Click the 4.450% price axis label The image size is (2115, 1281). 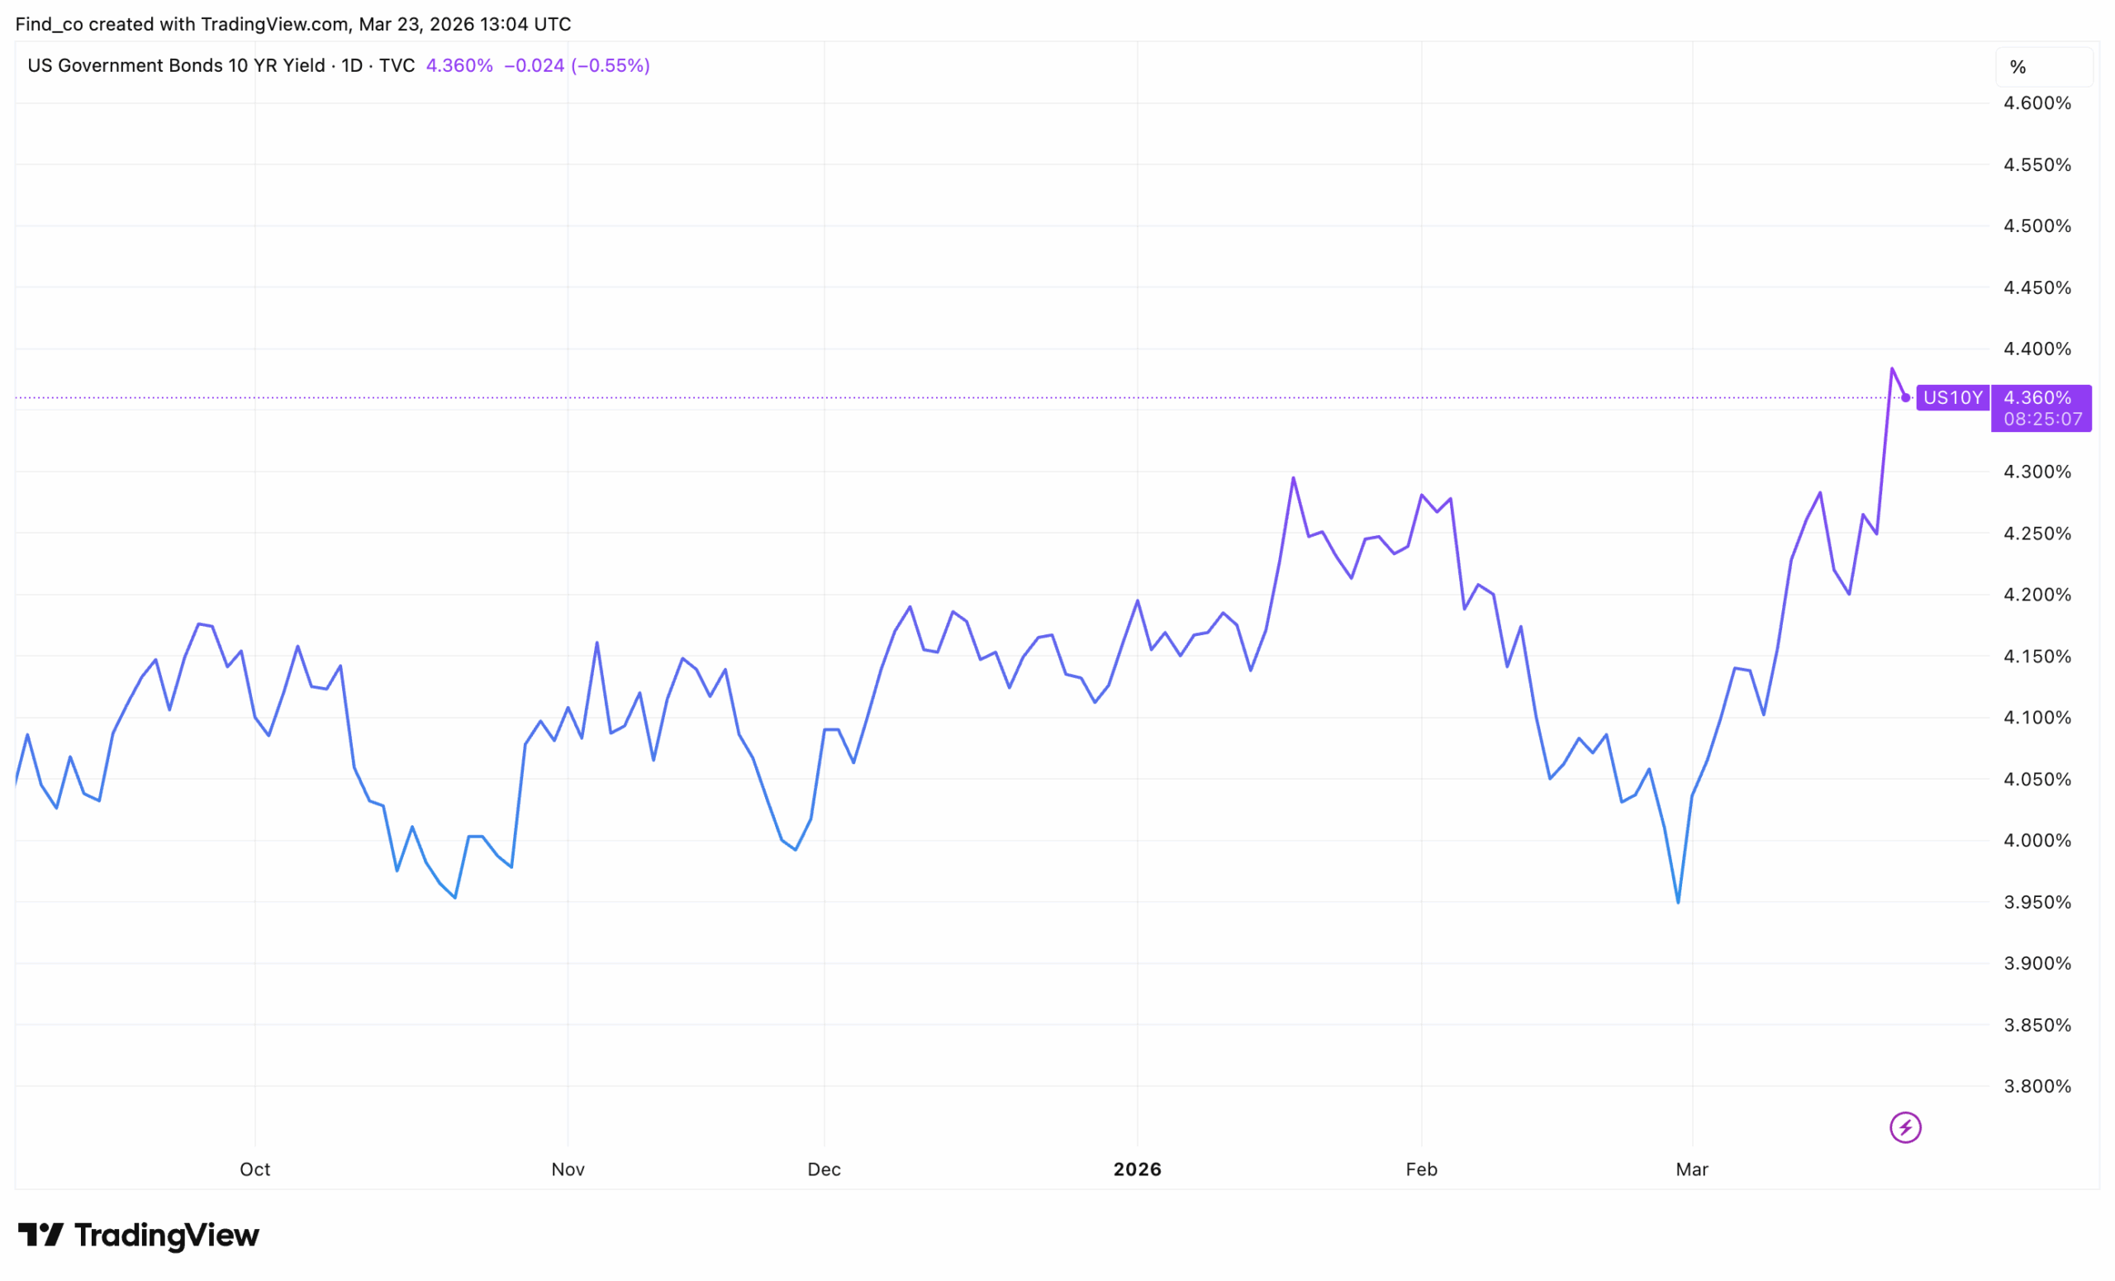(x=2037, y=287)
